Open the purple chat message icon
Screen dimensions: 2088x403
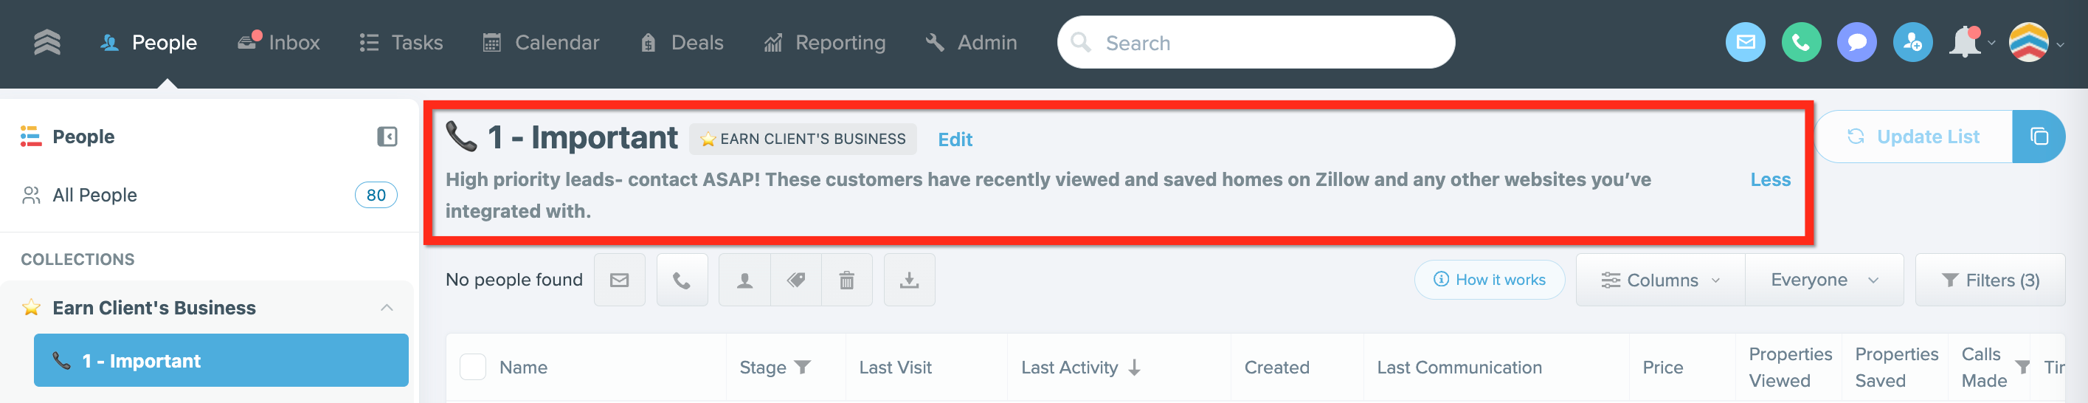coord(1857,42)
